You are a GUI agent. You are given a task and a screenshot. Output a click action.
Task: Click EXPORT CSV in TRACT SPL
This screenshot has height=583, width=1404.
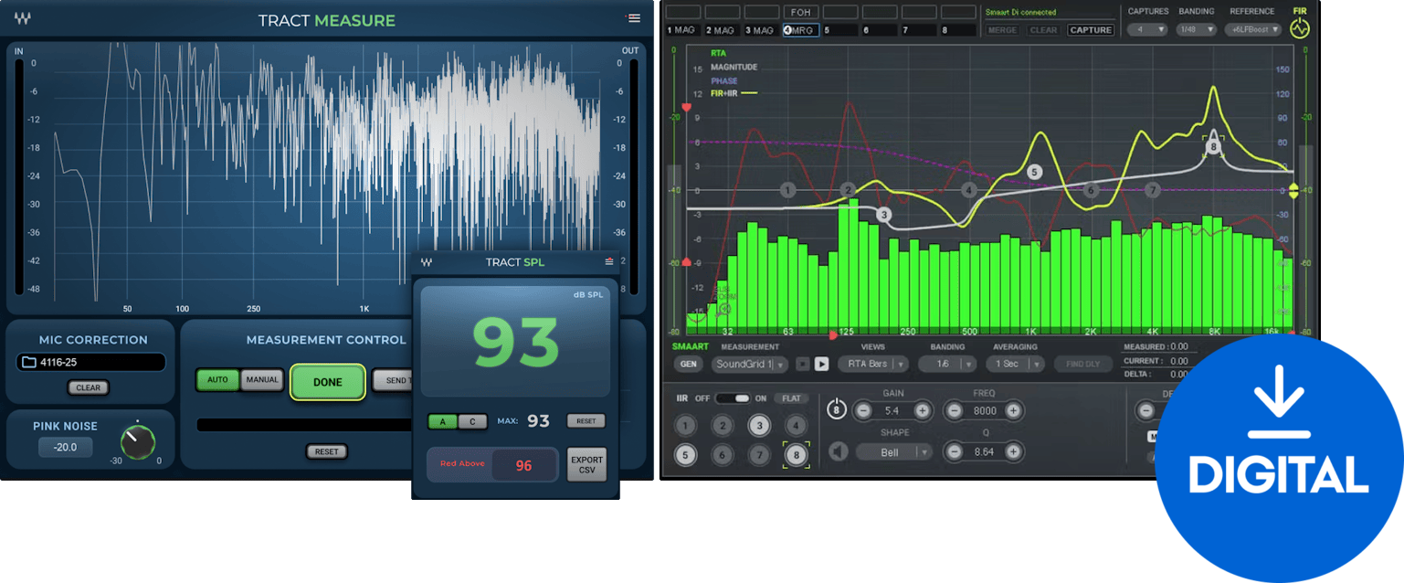point(586,464)
